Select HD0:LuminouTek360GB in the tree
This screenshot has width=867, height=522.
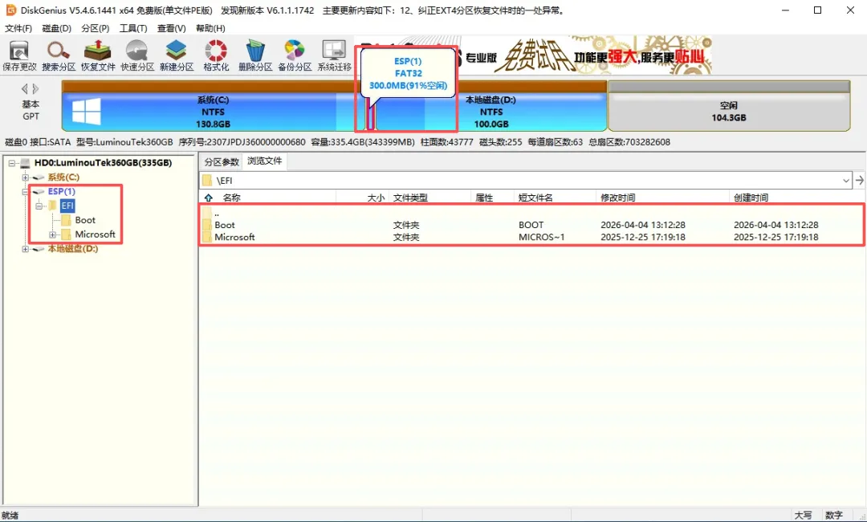pyautogui.click(x=103, y=162)
